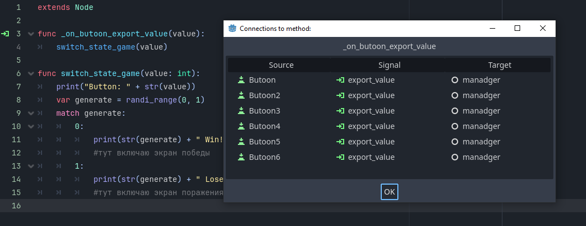Click the target node icon in Butoon6 row
The image size is (586, 226).
(x=455, y=157)
